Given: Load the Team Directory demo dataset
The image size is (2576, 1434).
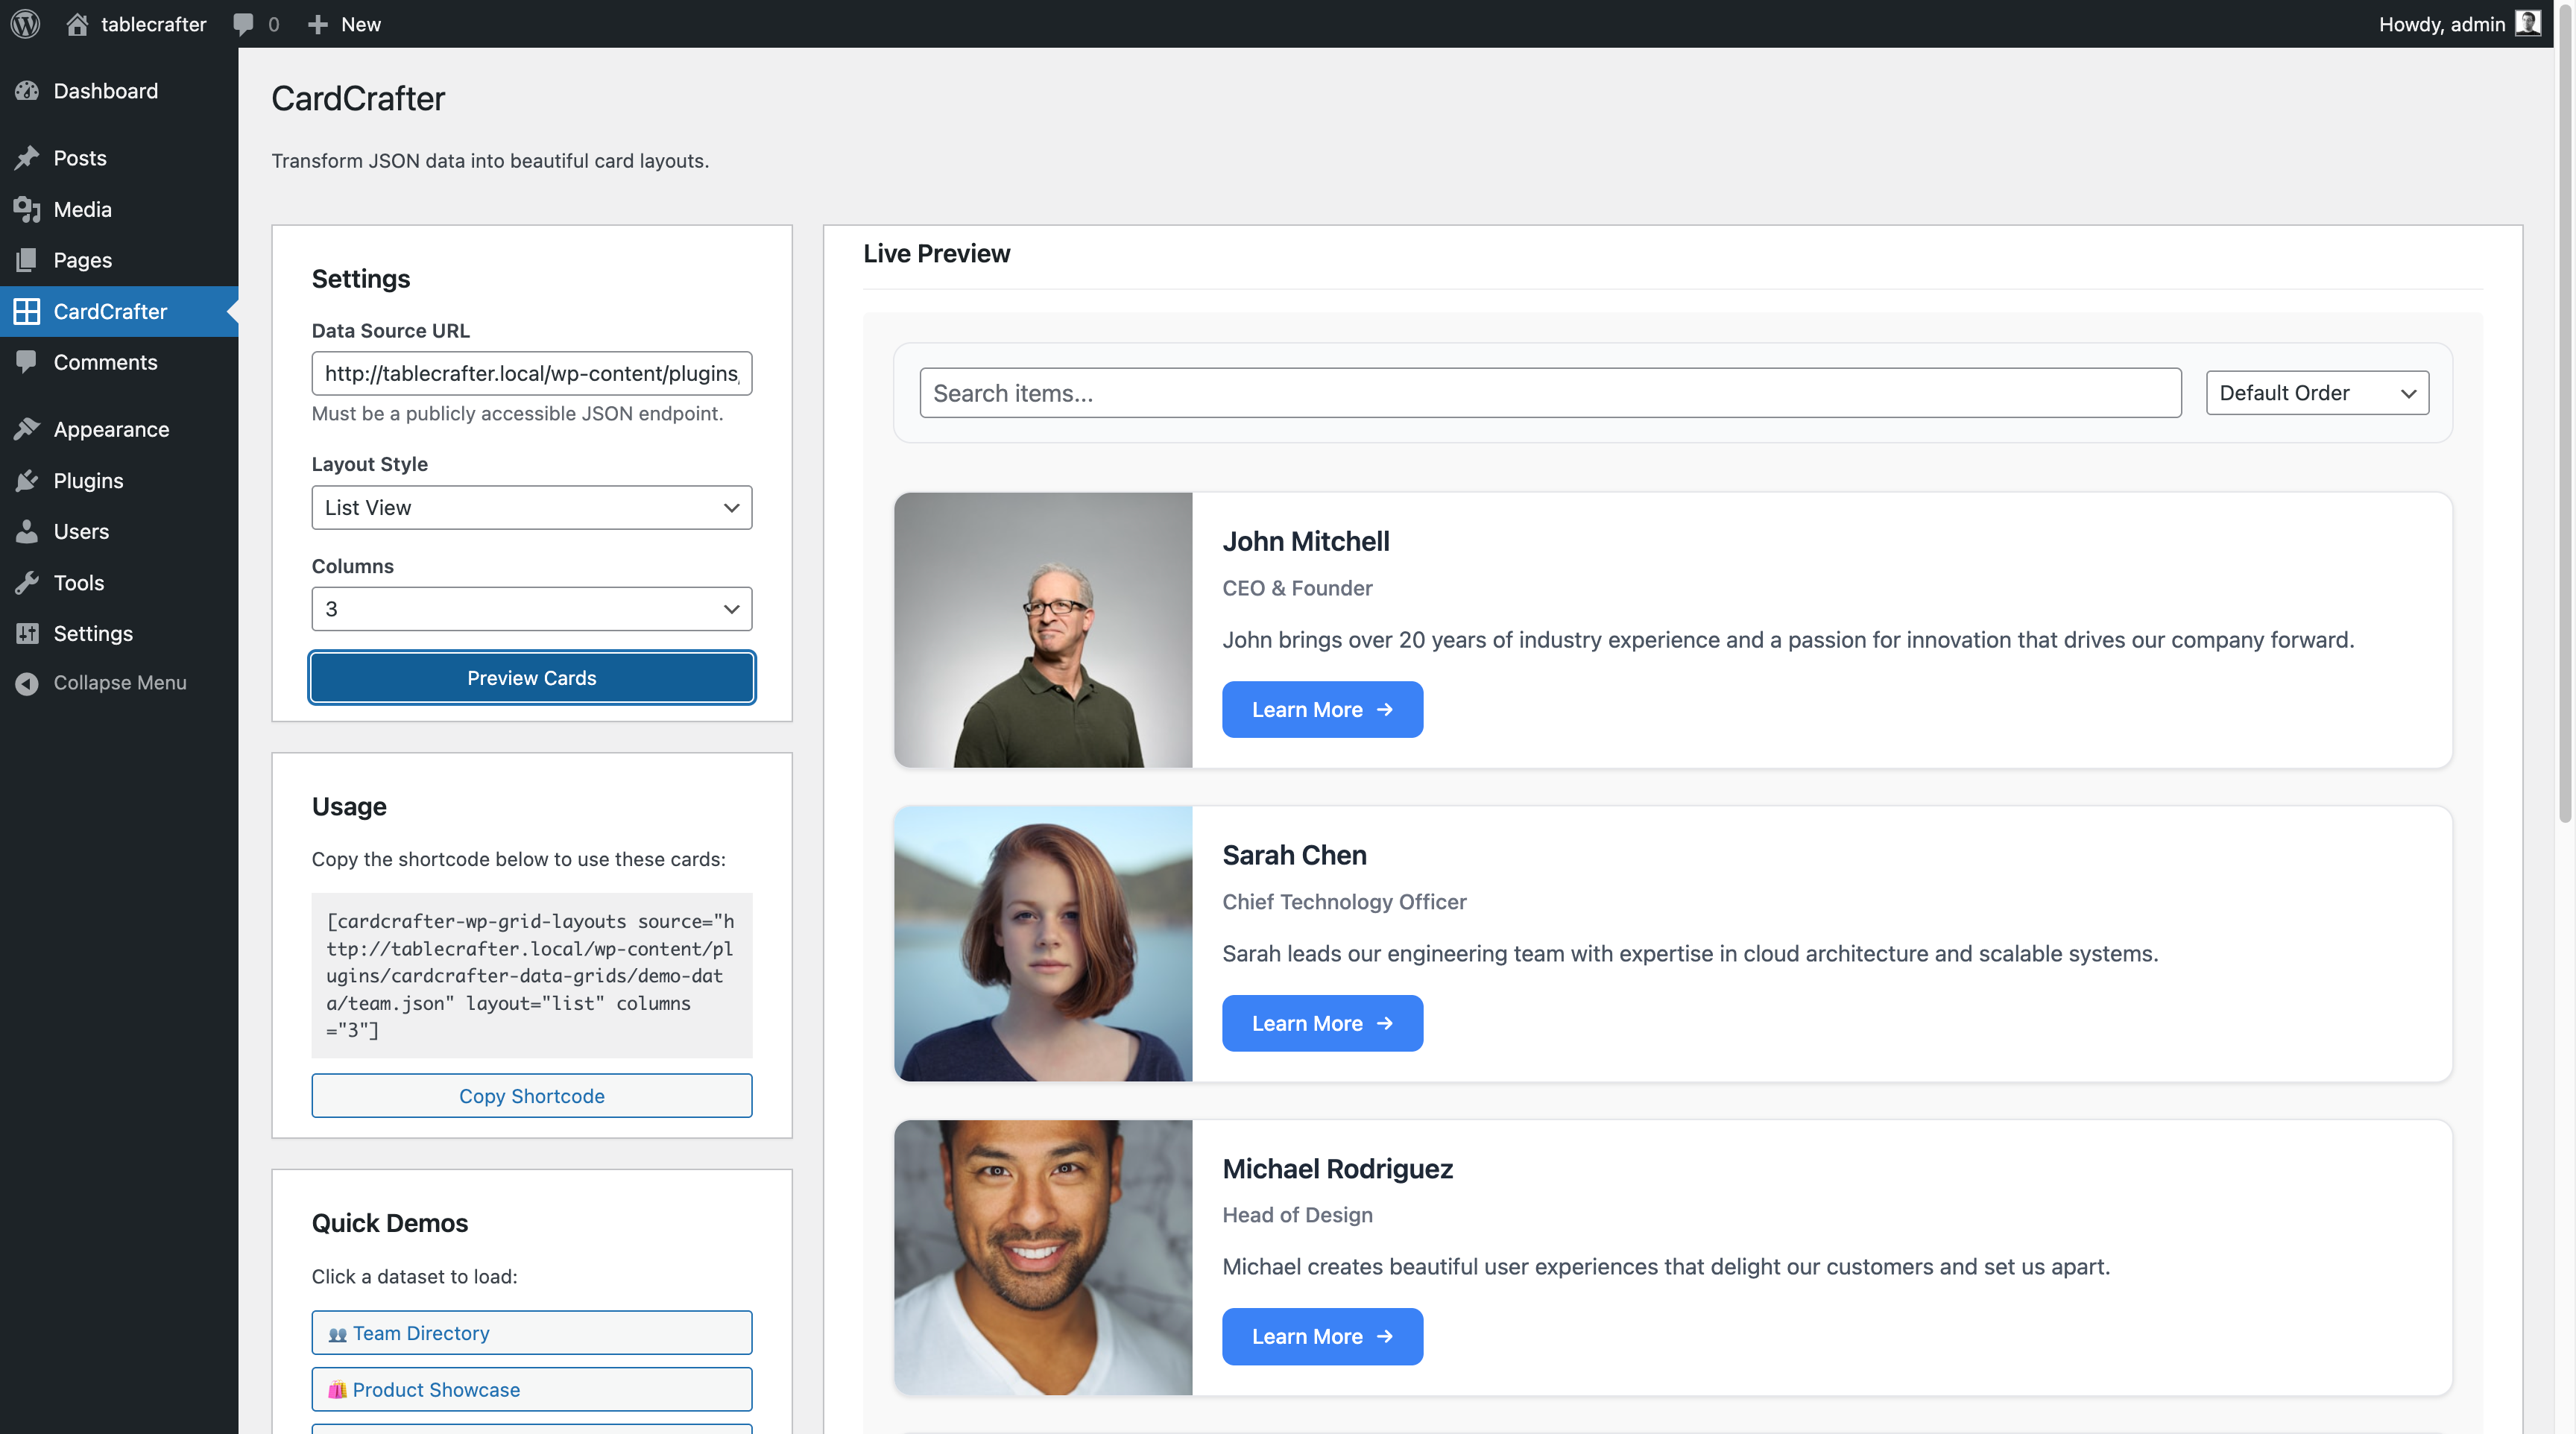Looking at the screenshot, I should click(531, 1333).
